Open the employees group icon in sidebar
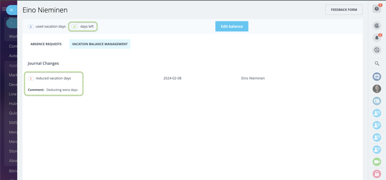 376,77
